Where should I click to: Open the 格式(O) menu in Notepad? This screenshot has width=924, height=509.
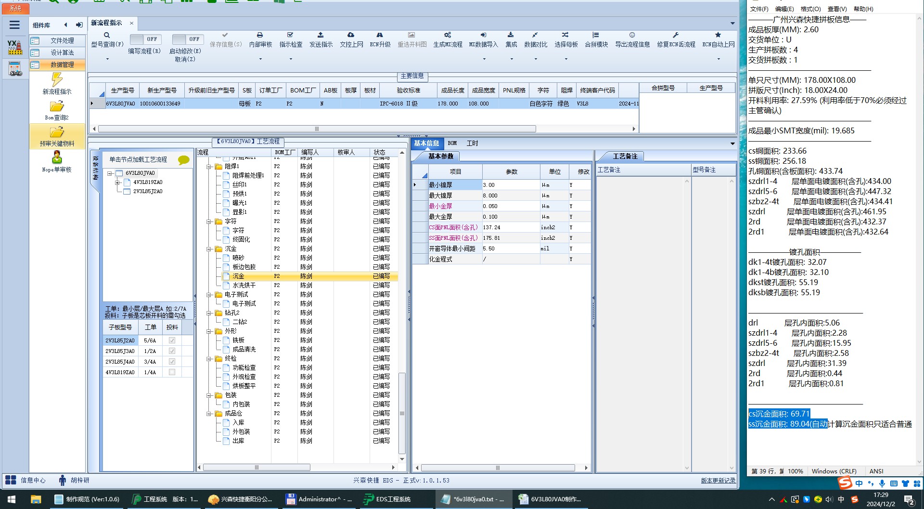(x=810, y=9)
